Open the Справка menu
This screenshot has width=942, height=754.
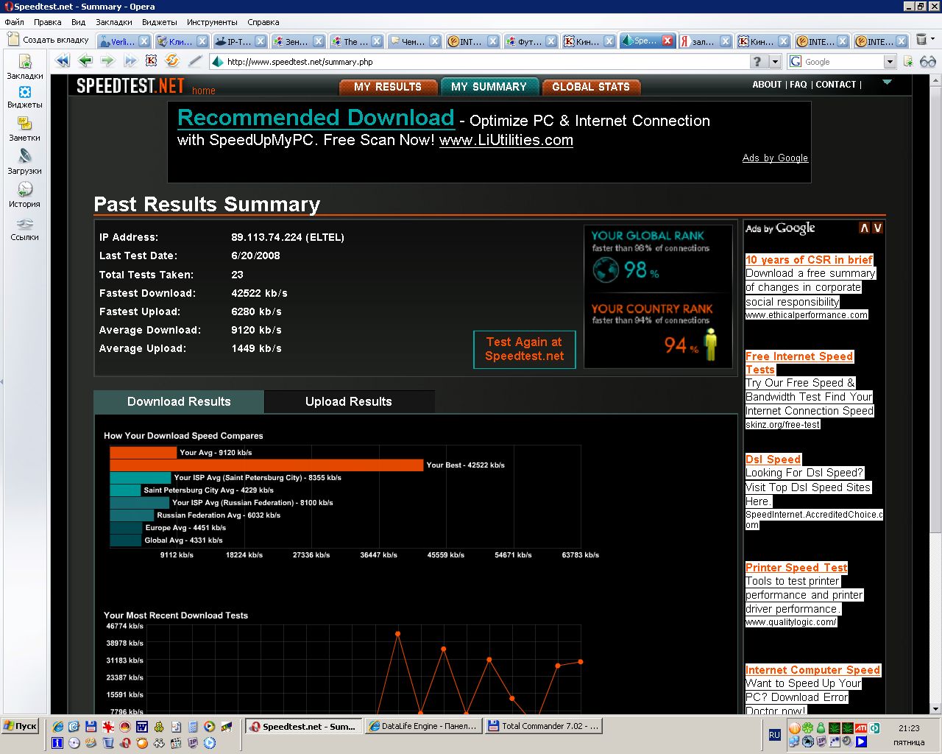[263, 22]
